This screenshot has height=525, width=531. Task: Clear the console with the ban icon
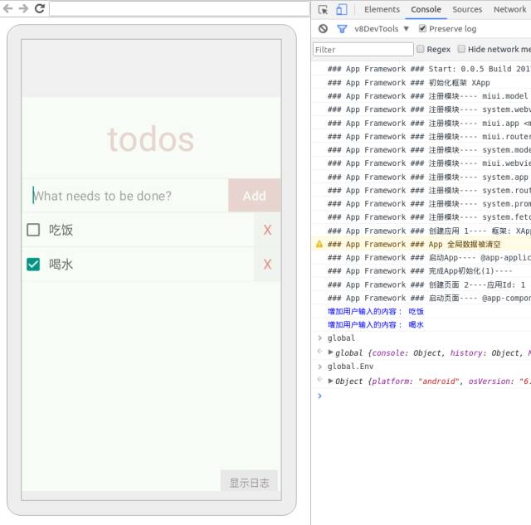point(323,29)
